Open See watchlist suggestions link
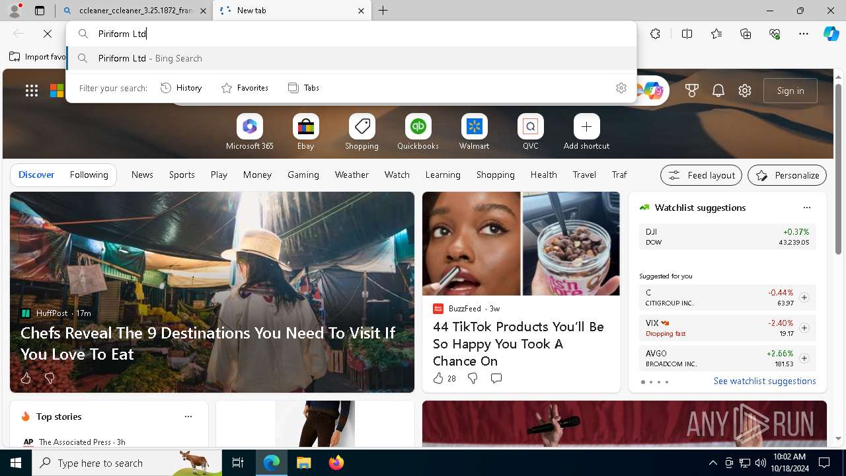The width and height of the screenshot is (846, 476). (x=765, y=381)
